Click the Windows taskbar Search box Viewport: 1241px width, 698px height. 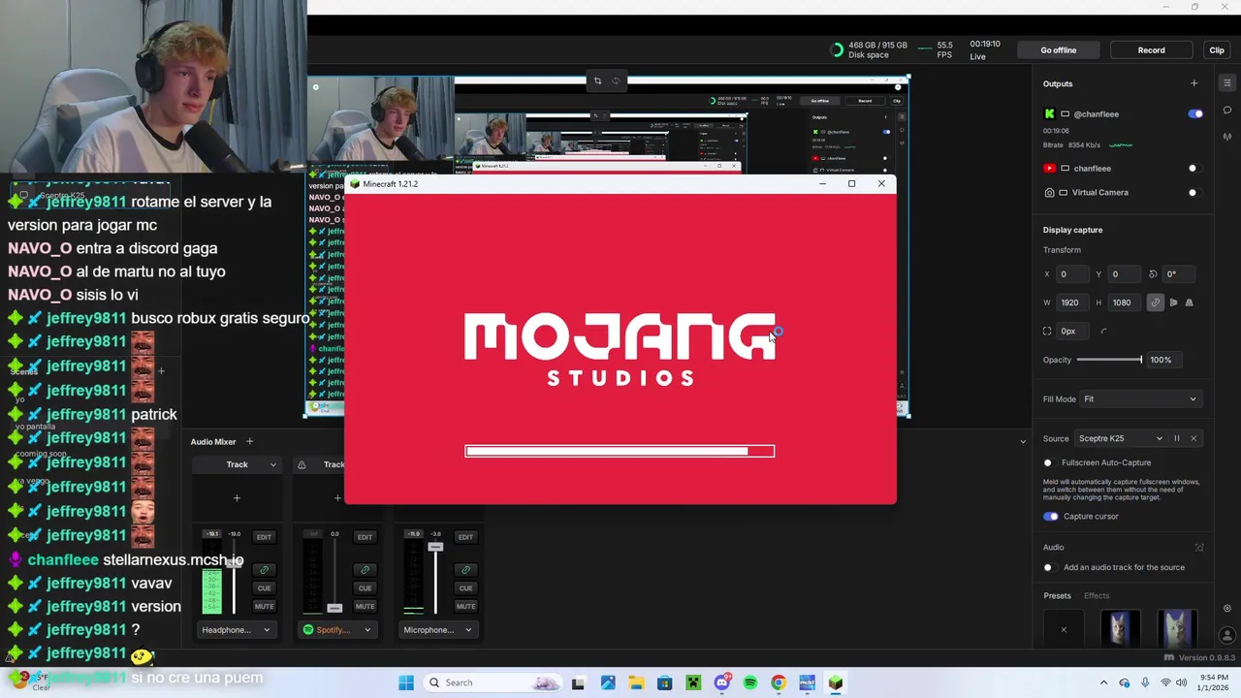(494, 682)
